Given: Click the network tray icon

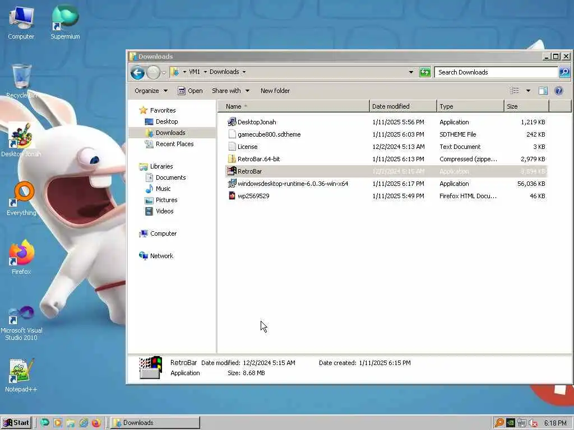Looking at the screenshot, I should (x=522, y=423).
